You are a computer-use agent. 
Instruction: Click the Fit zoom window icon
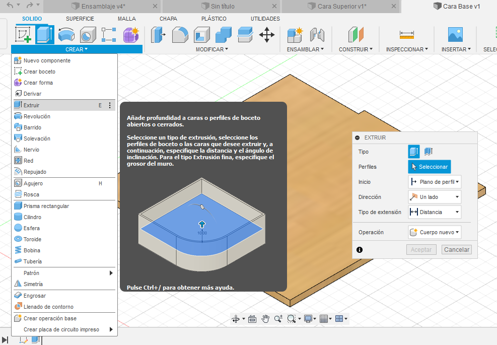[291, 319]
